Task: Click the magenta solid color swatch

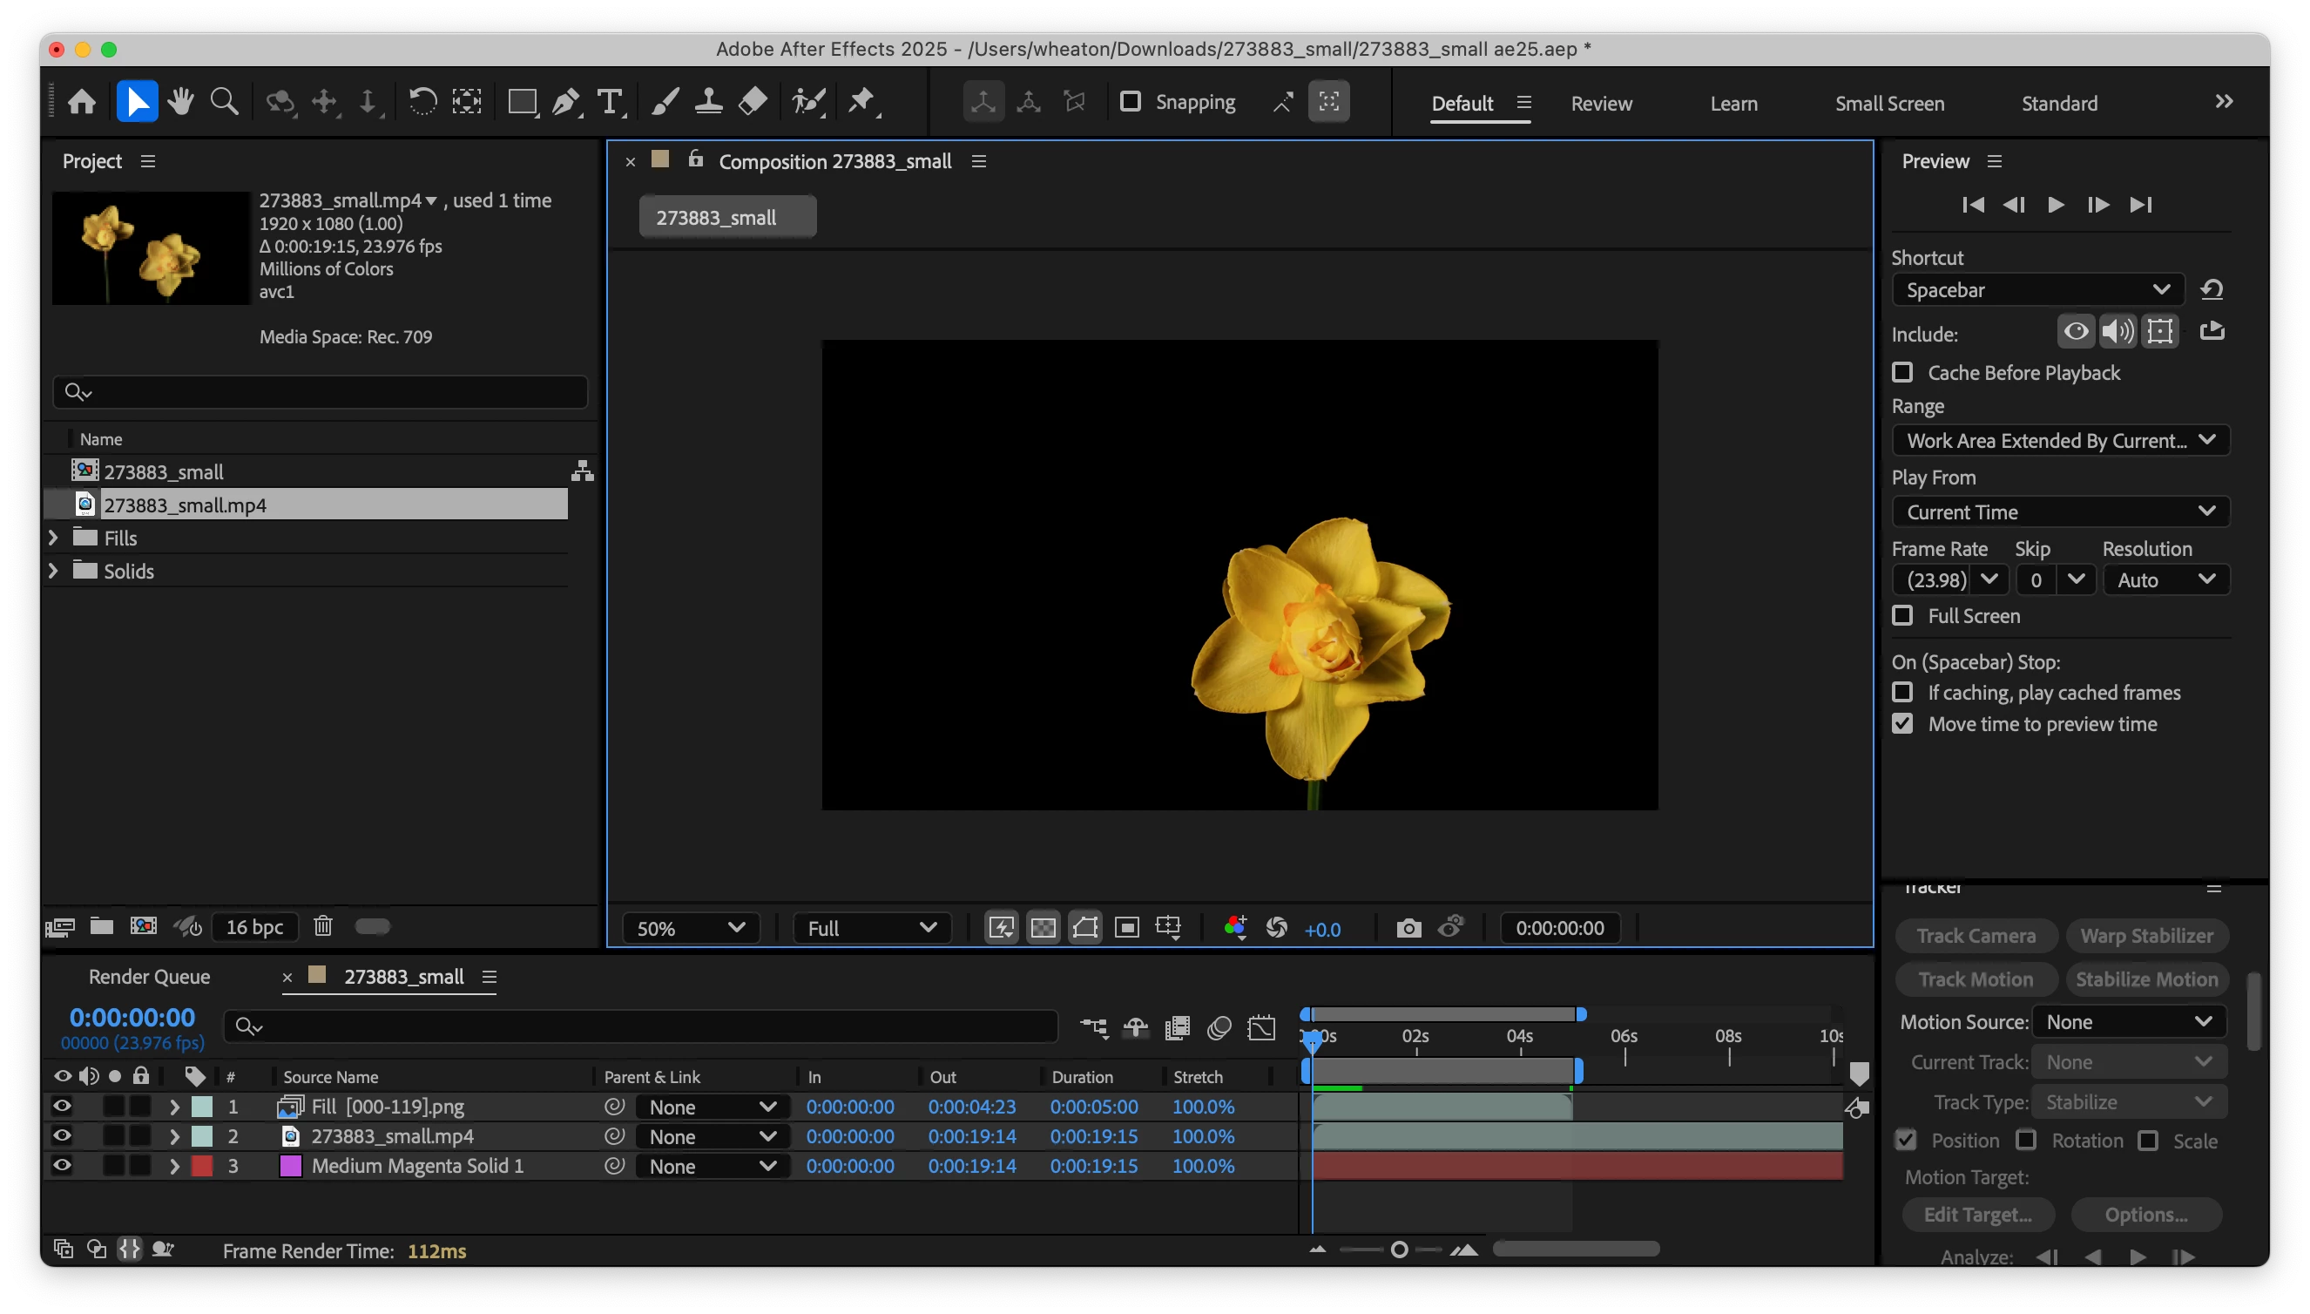Action: [290, 1166]
